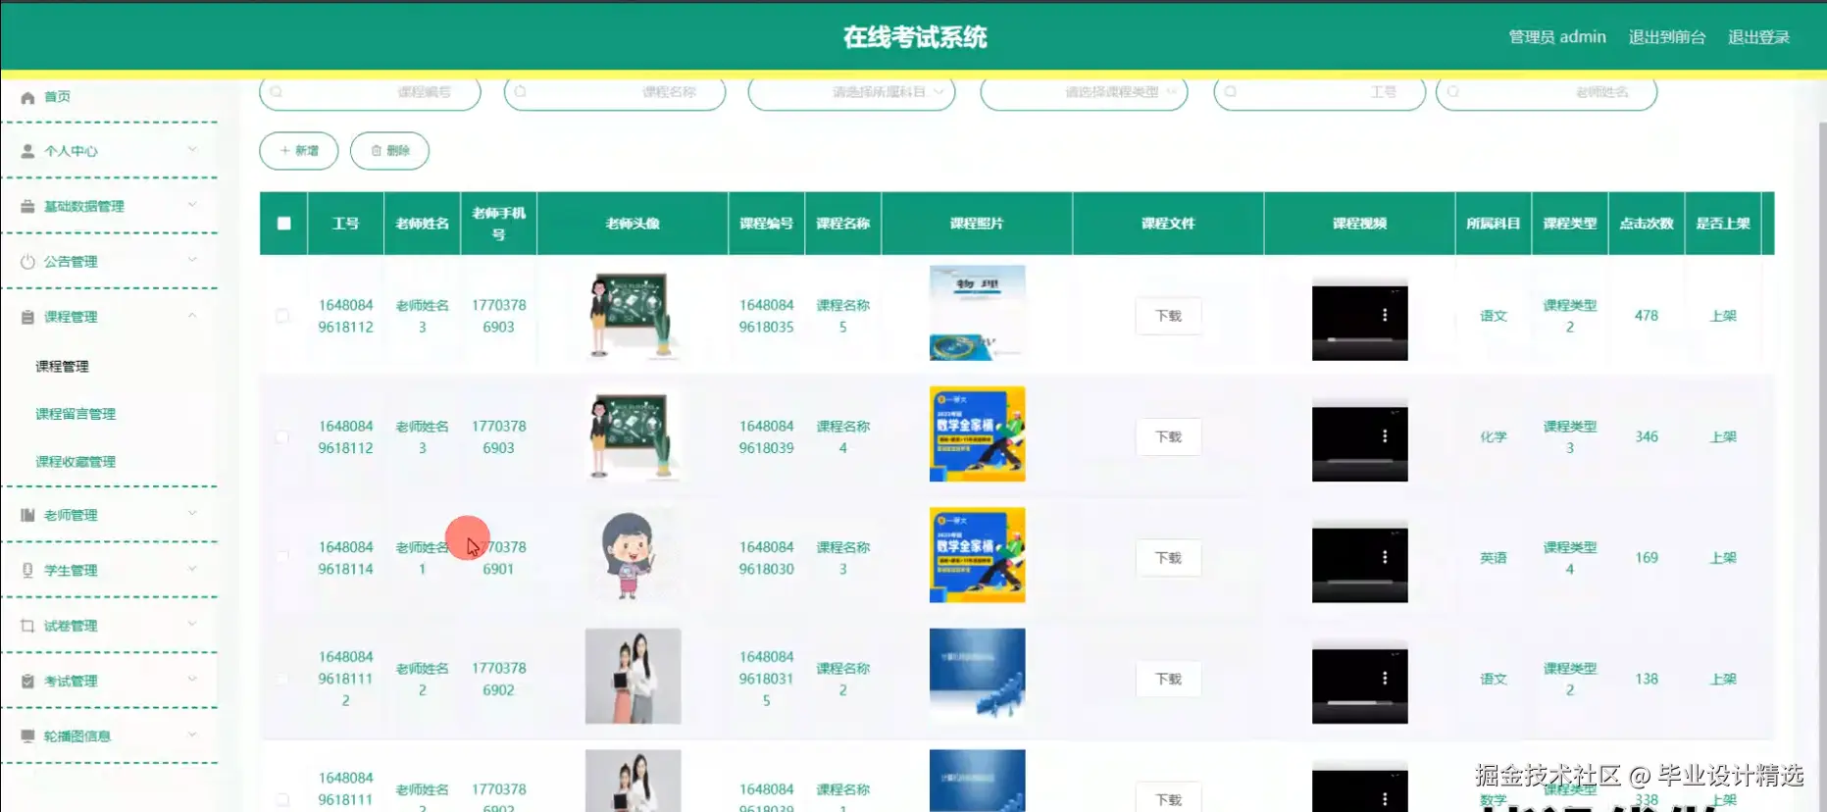Toggle the select-all checkbox in table header
The image size is (1827, 812).
pyautogui.click(x=283, y=224)
